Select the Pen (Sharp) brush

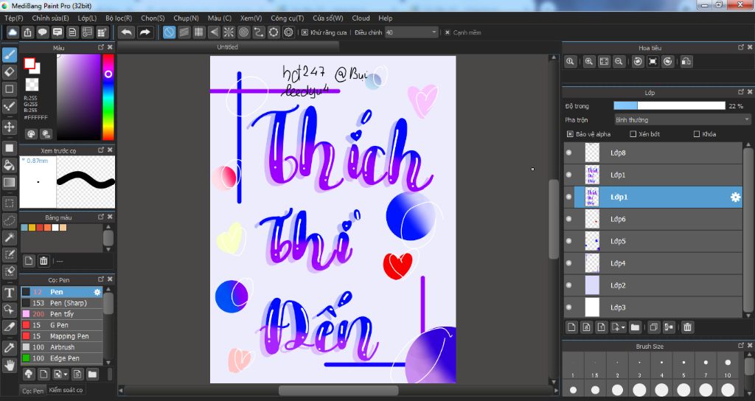tap(61, 303)
